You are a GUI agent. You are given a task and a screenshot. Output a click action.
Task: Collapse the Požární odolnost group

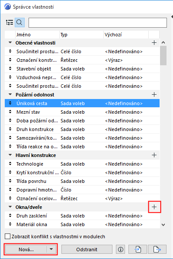click(x=10, y=95)
